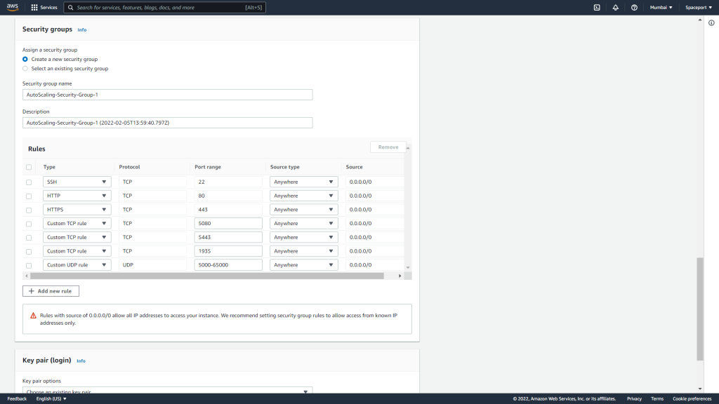Edit the 5443 port range field

coord(228,237)
